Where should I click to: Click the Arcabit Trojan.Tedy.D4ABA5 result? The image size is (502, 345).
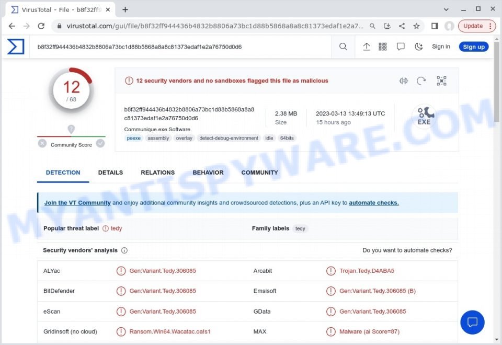click(367, 271)
